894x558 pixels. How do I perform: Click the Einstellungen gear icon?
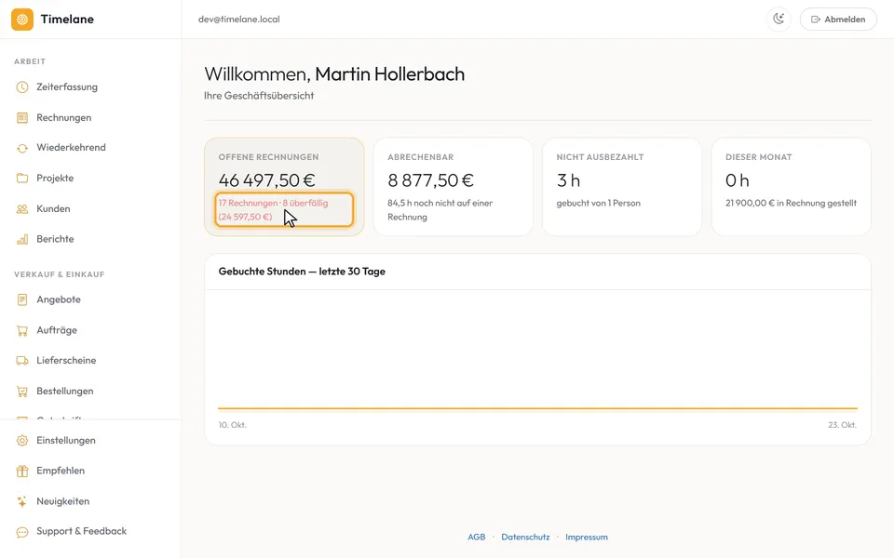22,441
